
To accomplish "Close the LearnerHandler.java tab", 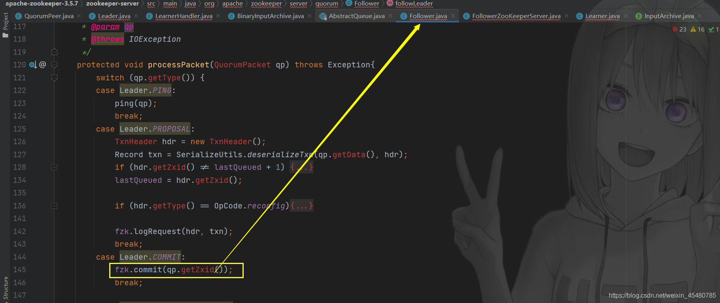I will coord(218,16).
